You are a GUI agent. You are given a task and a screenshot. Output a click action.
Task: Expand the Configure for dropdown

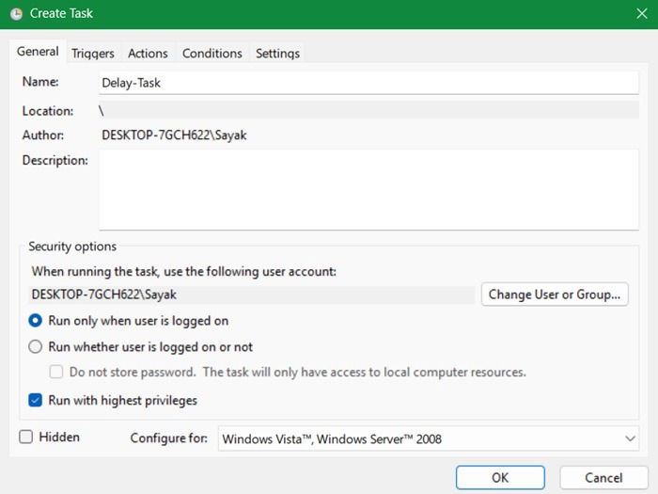tap(428, 438)
